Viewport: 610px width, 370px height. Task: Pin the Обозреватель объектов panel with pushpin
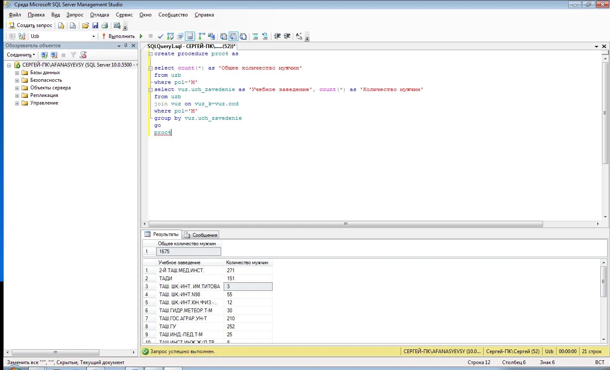click(126, 46)
